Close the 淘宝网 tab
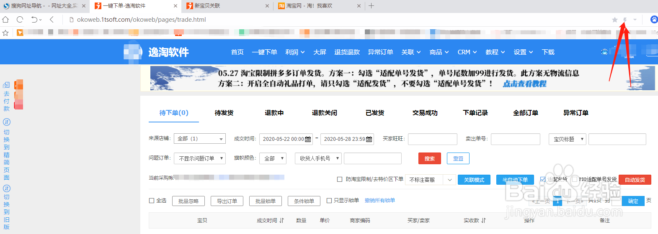Image resolution: width=658 pixels, height=234 pixels. (359, 6)
